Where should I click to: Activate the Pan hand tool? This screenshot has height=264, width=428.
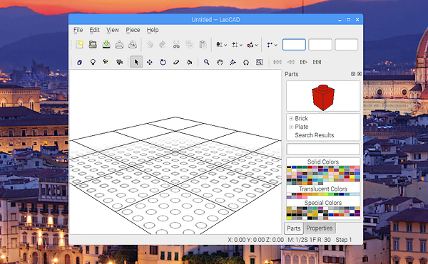tap(220, 63)
